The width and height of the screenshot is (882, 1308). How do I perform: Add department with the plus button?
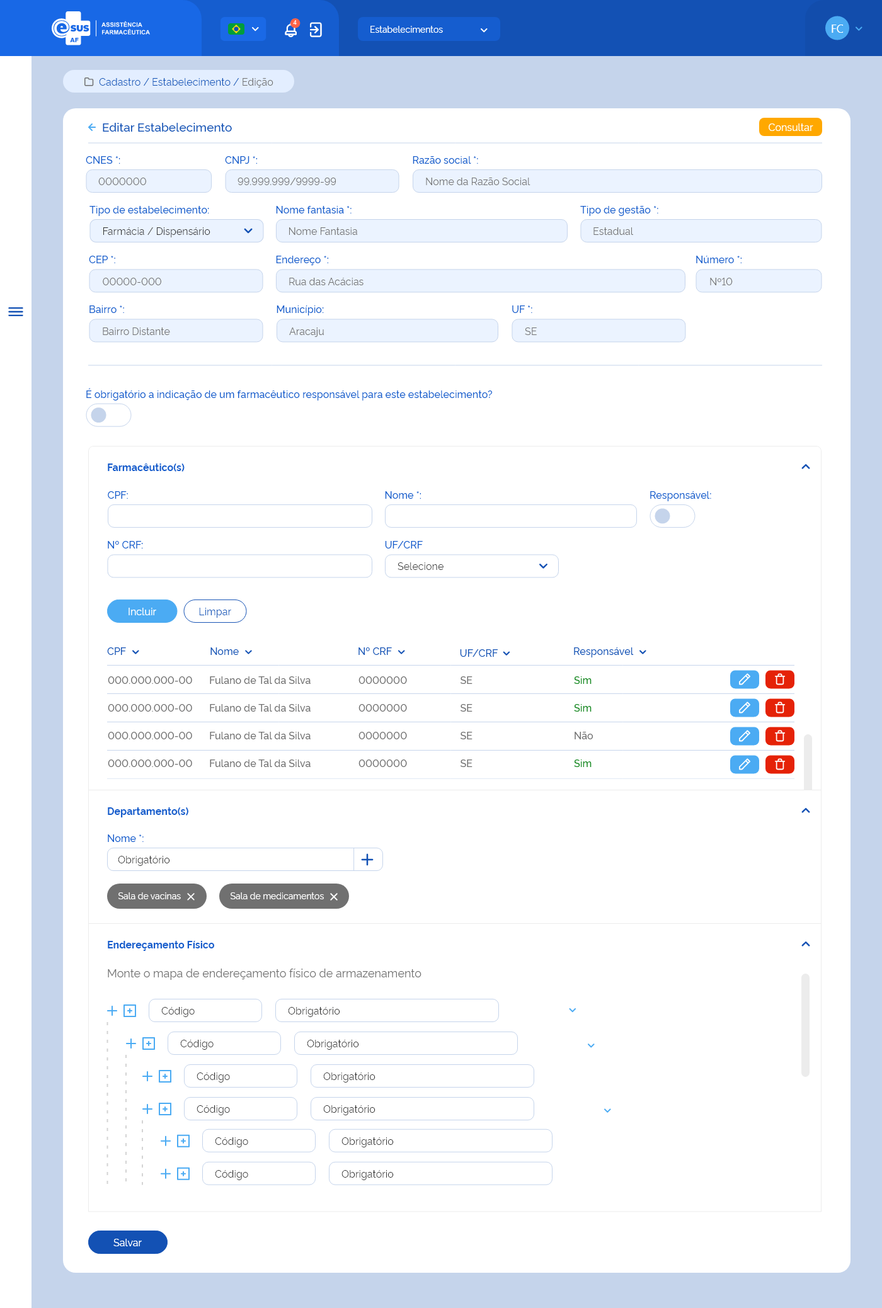point(367,860)
